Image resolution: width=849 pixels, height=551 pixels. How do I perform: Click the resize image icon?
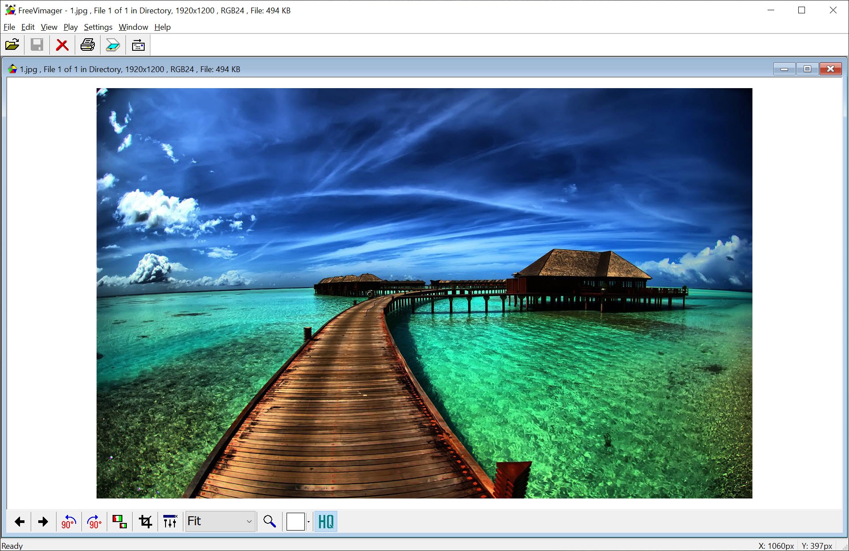(119, 522)
